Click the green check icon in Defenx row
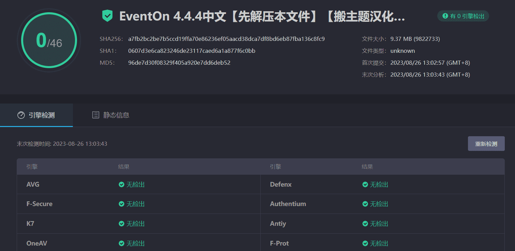Screen dimensions: 515x251 [365, 185]
